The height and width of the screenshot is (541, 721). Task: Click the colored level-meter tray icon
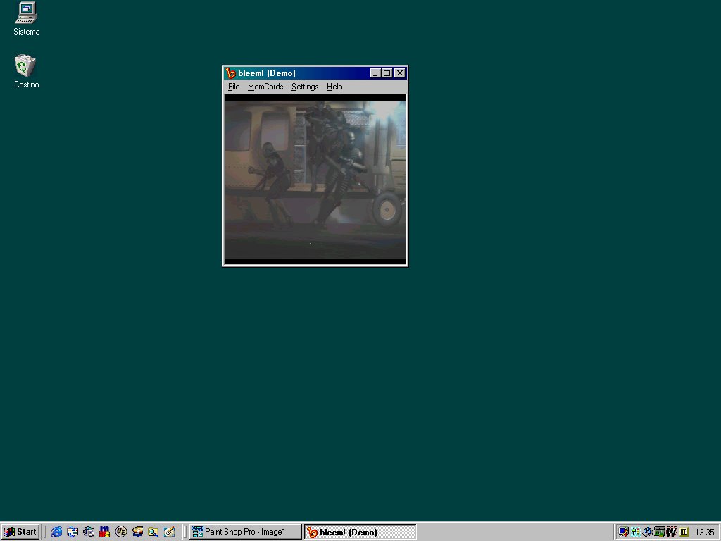point(636,533)
